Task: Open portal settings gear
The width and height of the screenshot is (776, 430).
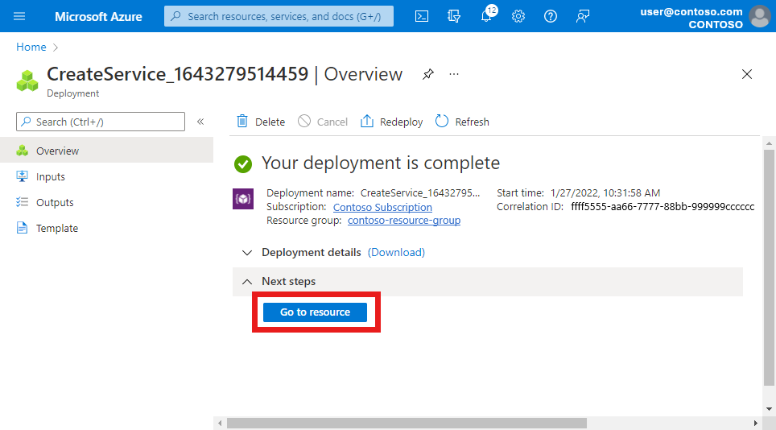Action: point(518,16)
